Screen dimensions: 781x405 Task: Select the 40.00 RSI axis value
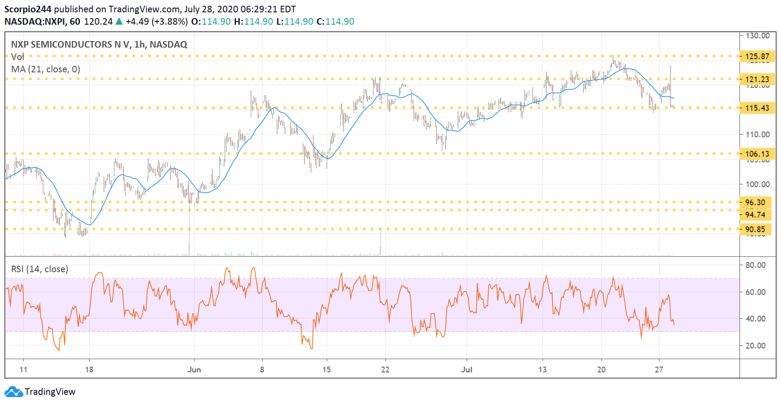tap(755, 319)
